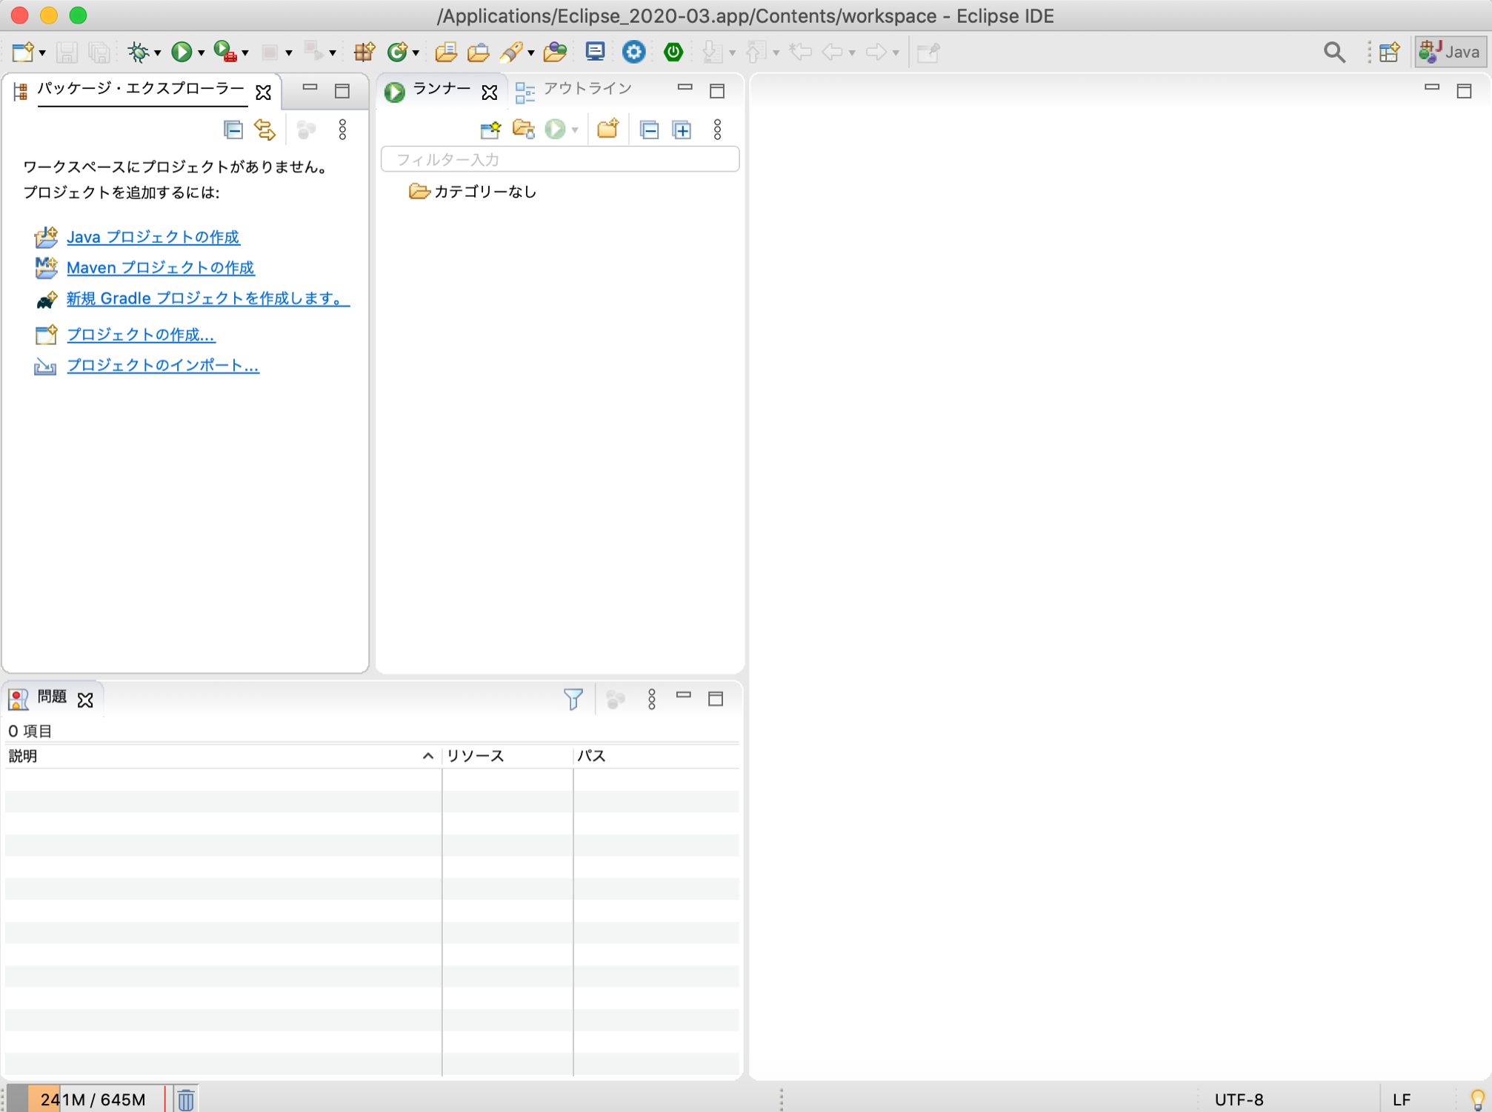Expand the external tools dropdown arrow

tap(245, 53)
